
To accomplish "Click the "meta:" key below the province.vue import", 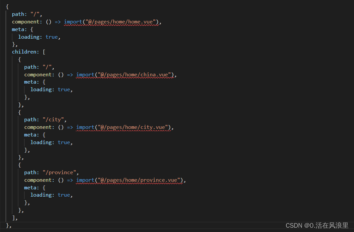I will click(x=31, y=188).
